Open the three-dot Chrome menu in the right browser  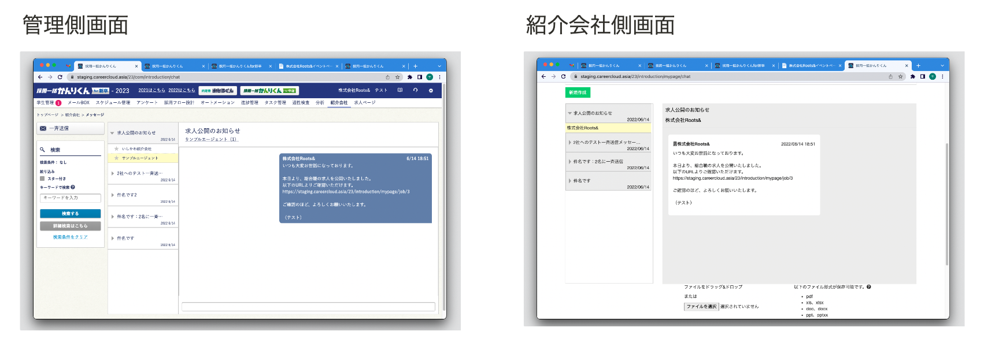click(942, 76)
